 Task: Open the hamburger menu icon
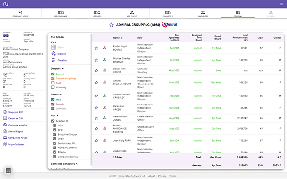(x=282, y=4)
